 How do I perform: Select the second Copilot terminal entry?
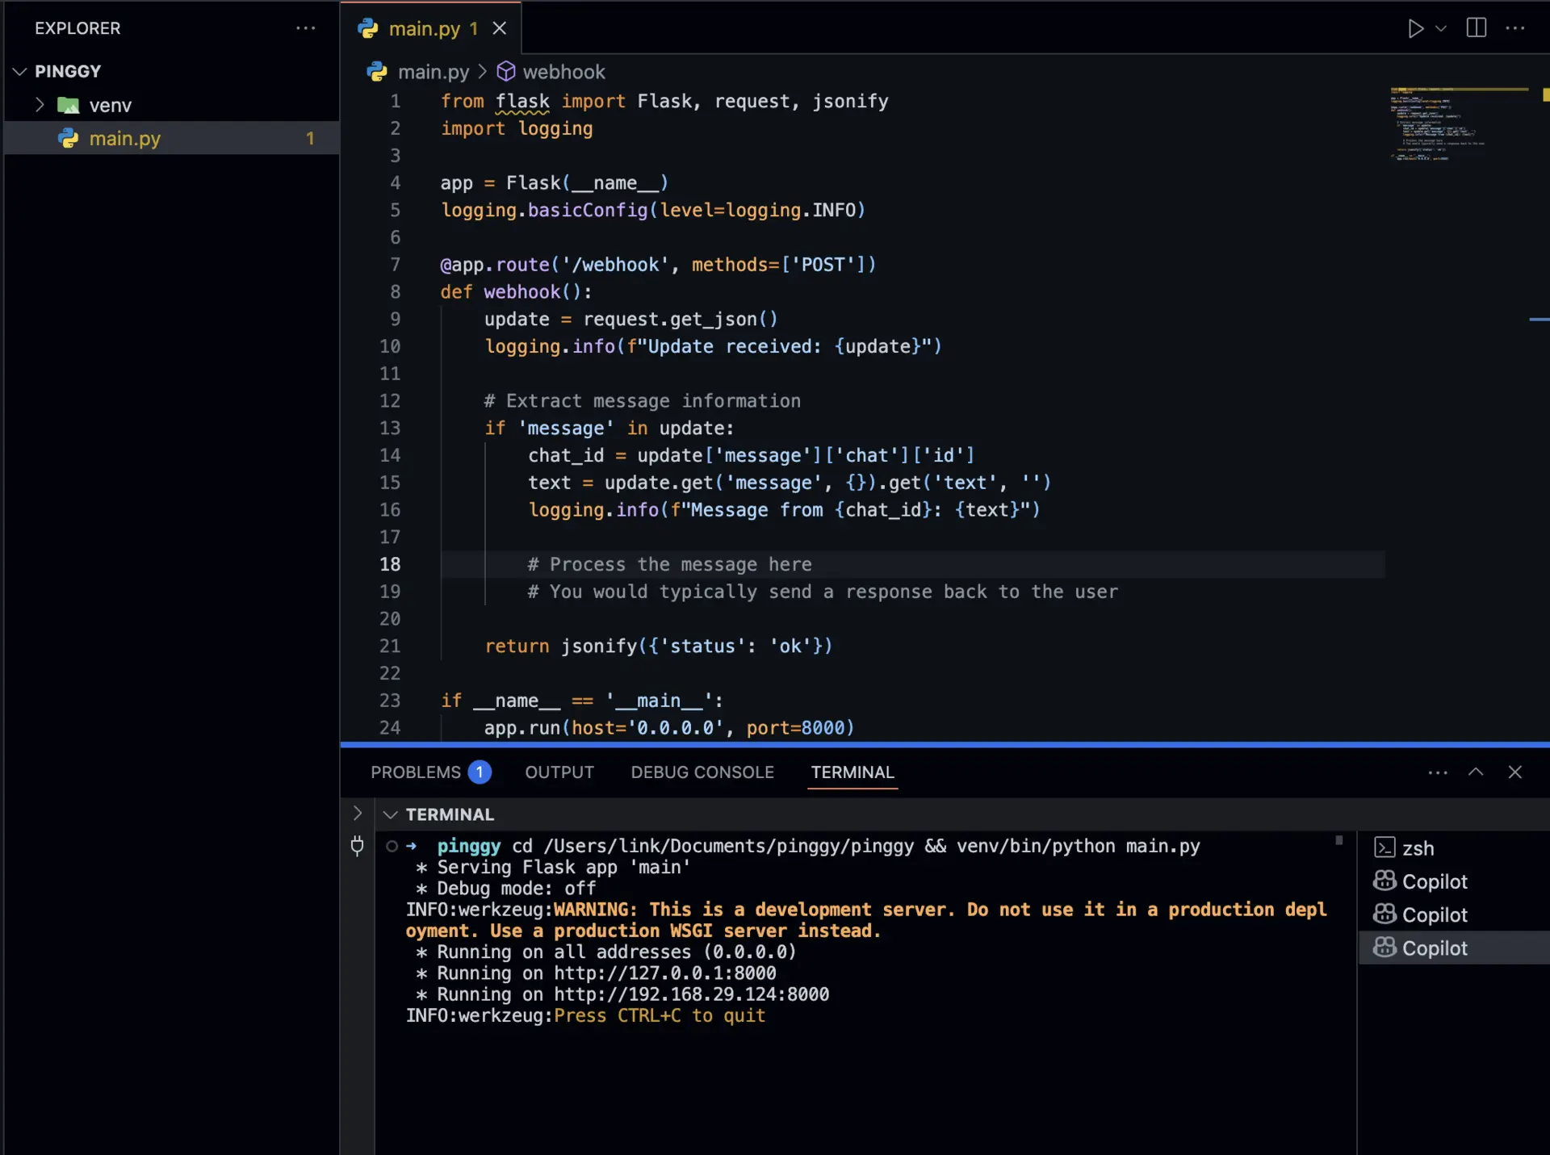tap(1453, 914)
